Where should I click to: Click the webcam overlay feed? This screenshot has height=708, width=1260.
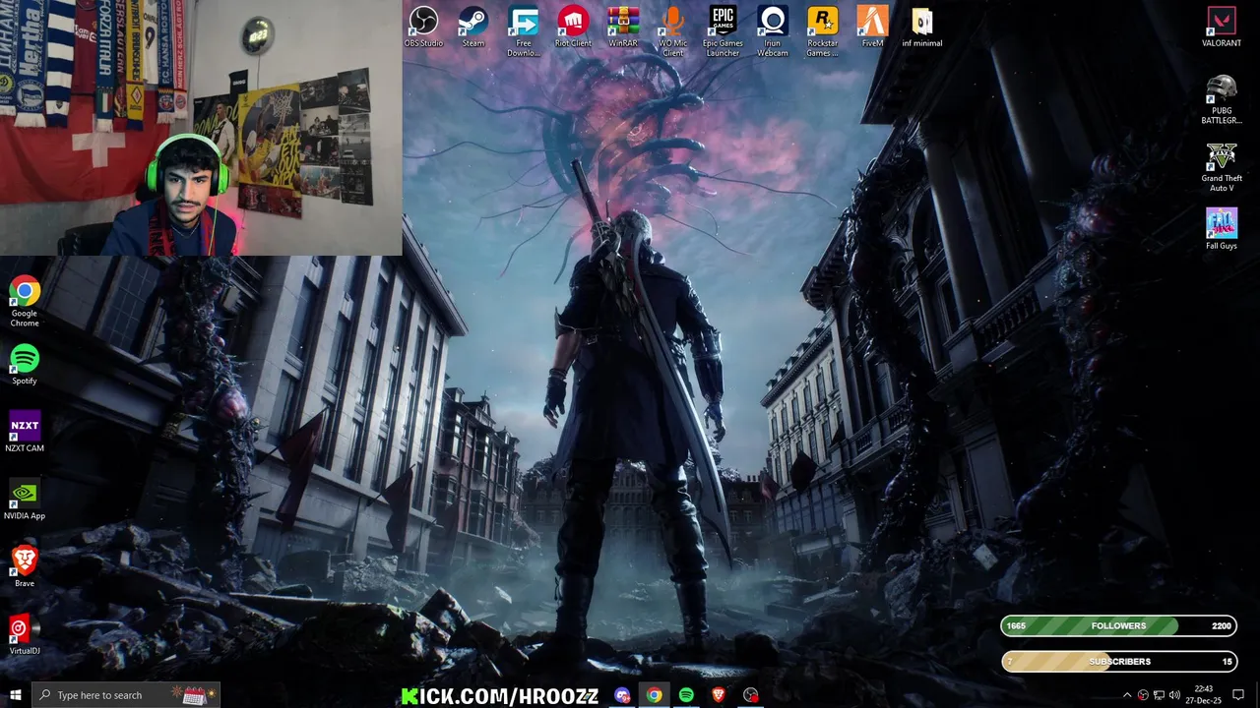201,128
